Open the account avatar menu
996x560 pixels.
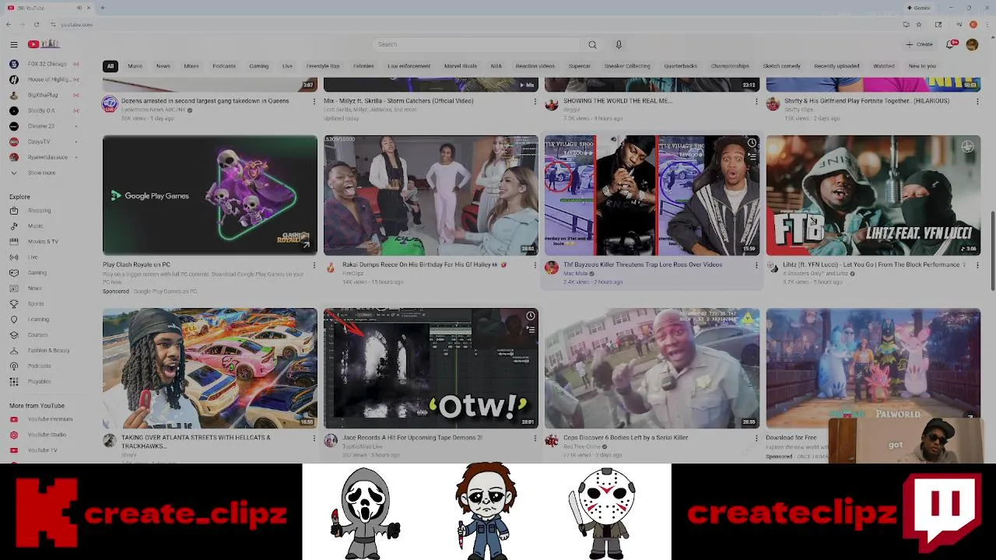coord(972,44)
